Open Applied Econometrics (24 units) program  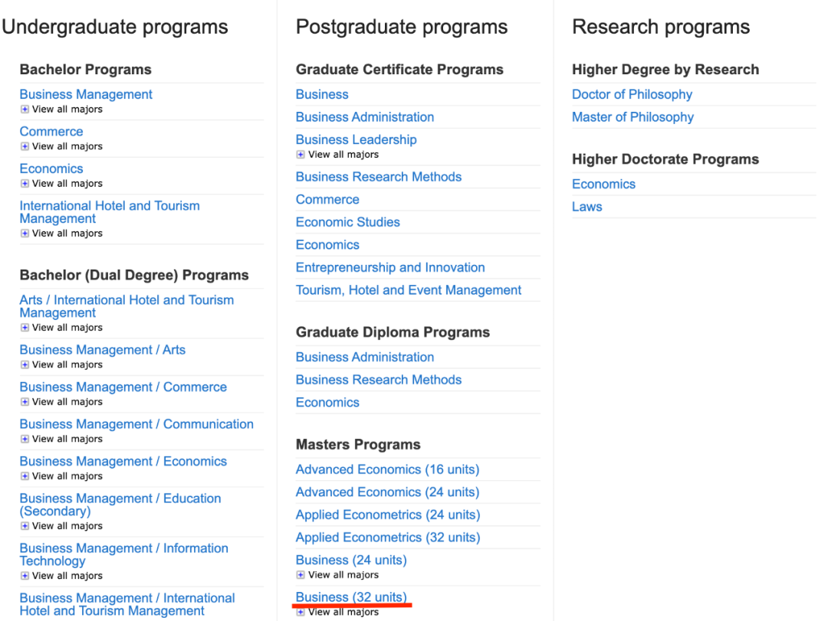click(x=387, y=515)
